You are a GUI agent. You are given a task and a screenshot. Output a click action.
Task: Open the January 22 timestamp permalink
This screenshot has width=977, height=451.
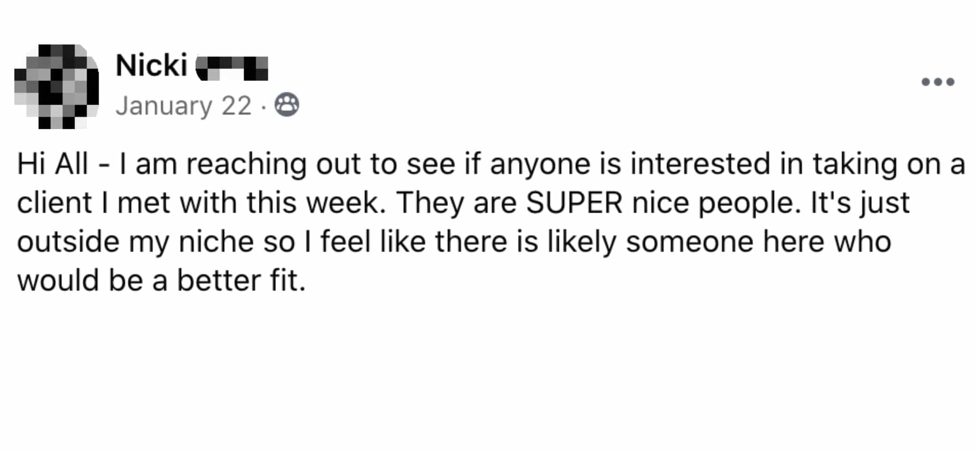[x=183, y=105]
